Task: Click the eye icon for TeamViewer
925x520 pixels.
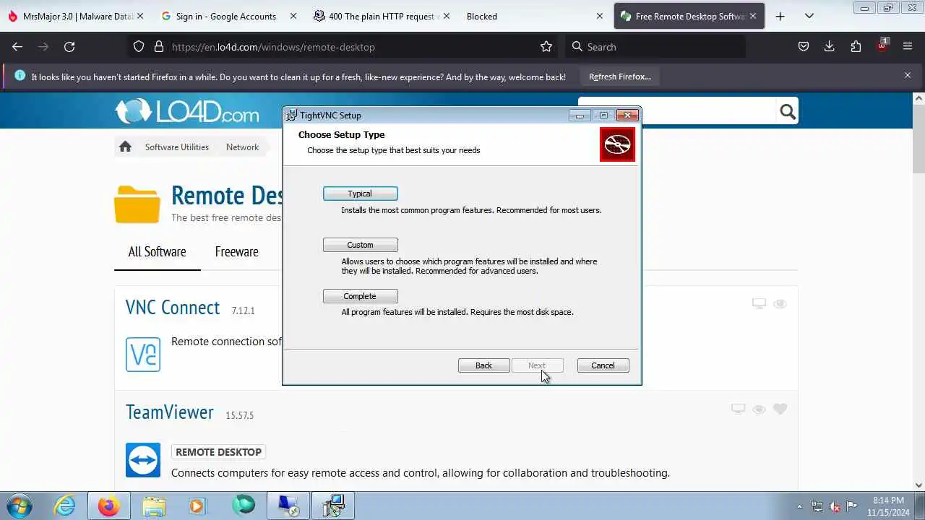Action: (759, 409)
